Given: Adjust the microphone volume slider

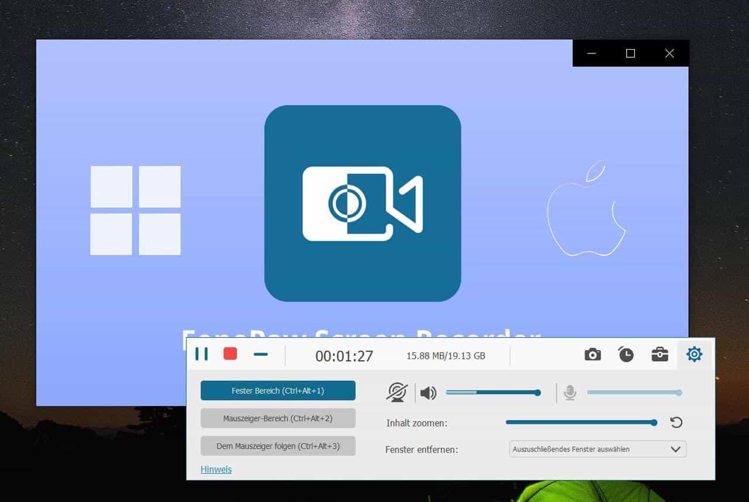Looking at the screenshot, I should click(x=635, y=393).
